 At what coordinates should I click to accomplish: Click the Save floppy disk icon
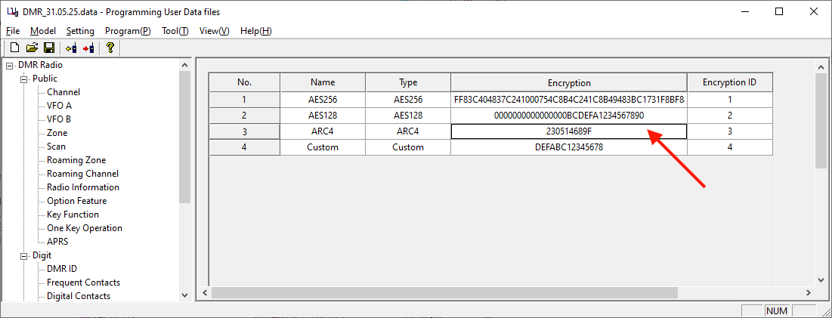pyautogui.click(x=49, y=48)
